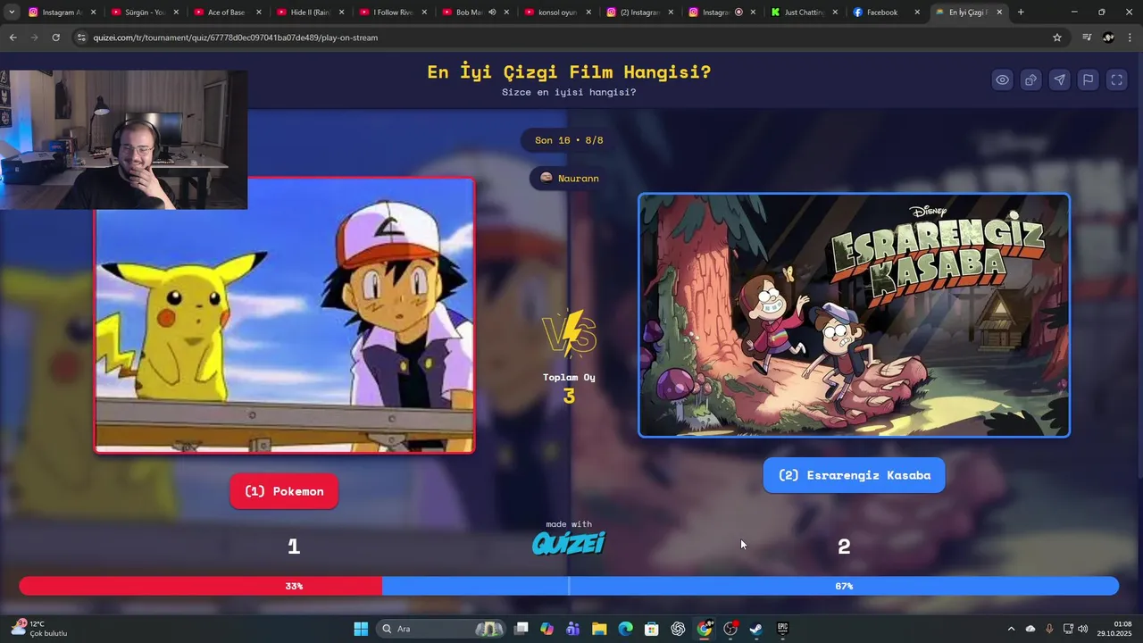Open Task View in taskbar

521,629
